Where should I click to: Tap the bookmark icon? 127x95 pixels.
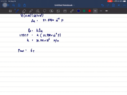(19, 5)
